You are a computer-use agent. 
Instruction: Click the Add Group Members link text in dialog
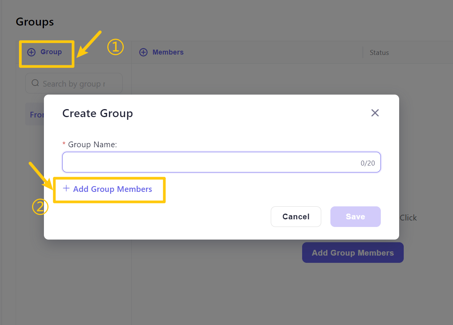(x=112, y=189)
